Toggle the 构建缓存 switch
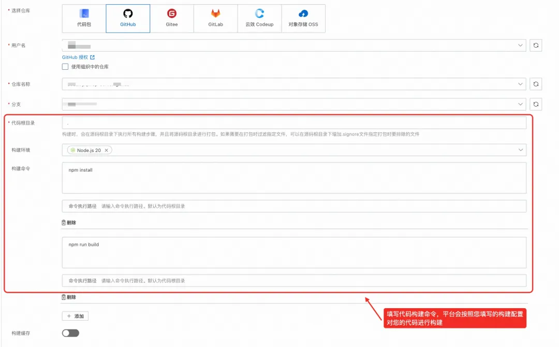Screen dimensions: 559x347 coord(70,333)
